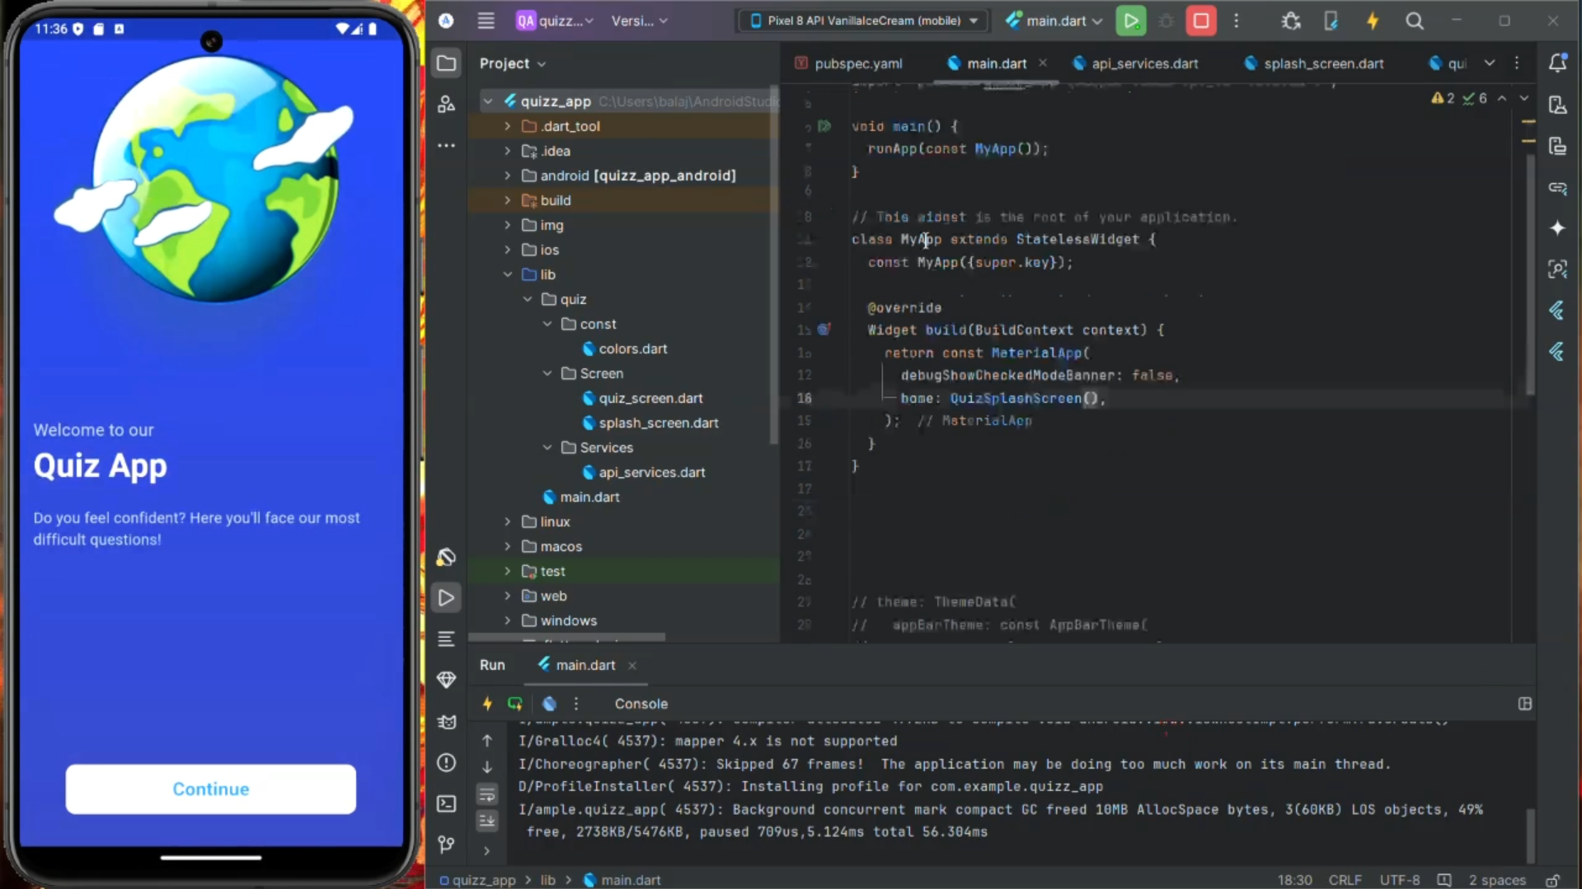Switch to the pubspec.yaml tab
1582x889 pixels.
(x=857, y=63)
